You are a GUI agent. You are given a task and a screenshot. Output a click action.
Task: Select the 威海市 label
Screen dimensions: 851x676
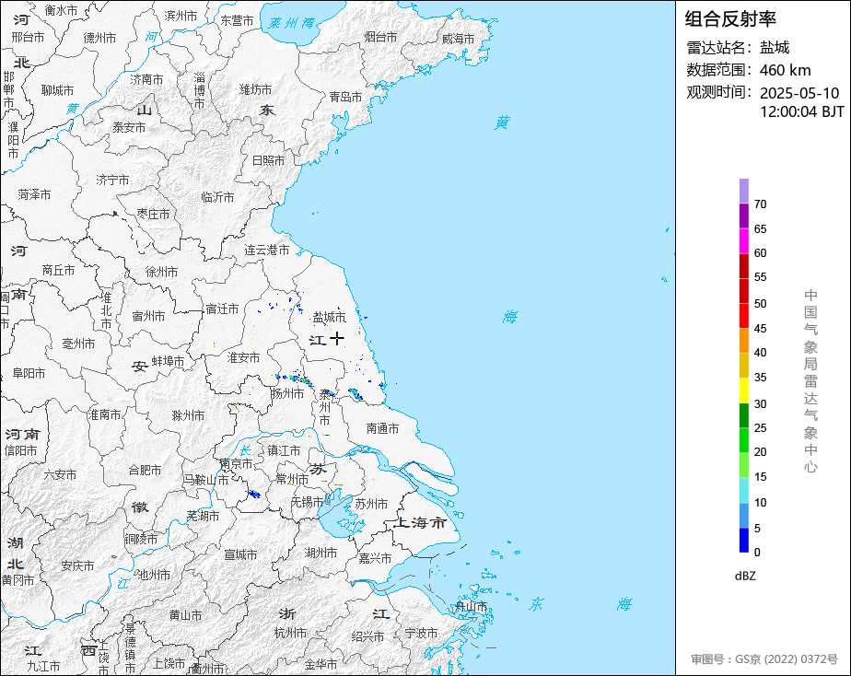pos(458,39)
